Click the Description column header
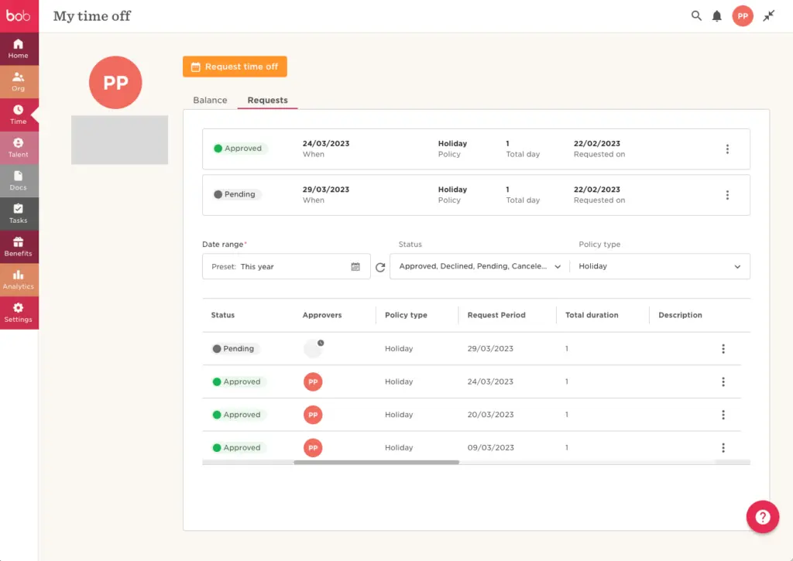 coord(680,315)
